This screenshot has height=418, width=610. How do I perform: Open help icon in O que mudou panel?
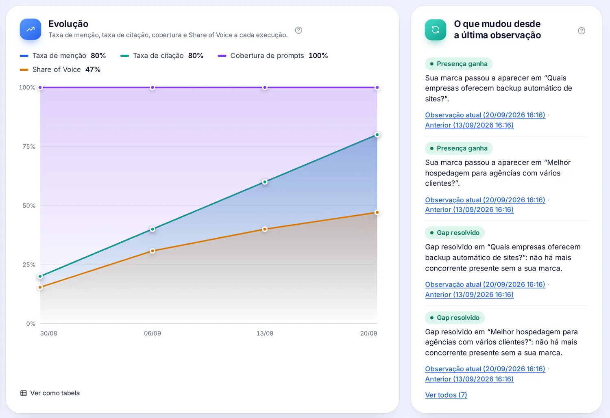tap(582, 31)
